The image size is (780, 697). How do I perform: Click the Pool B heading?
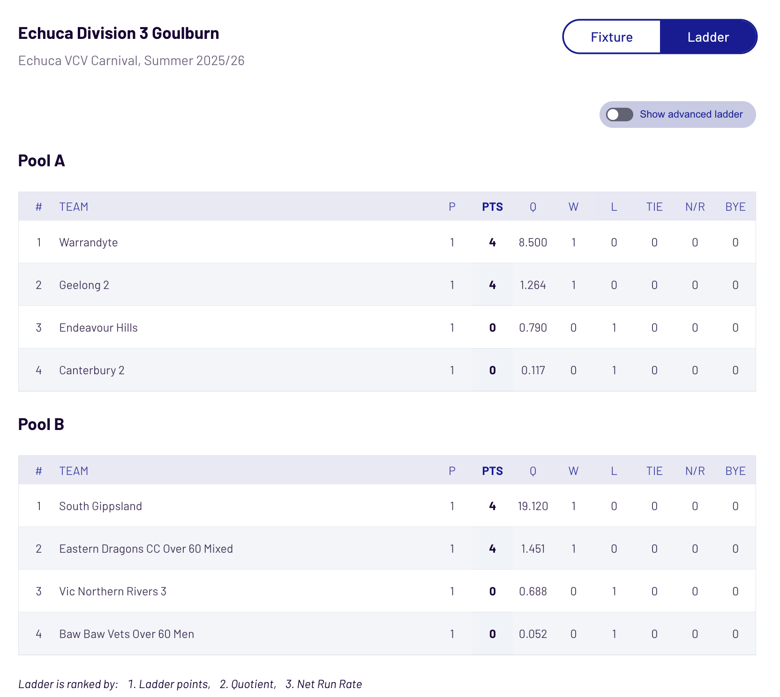pyautogui.click(x=41, y=424)
